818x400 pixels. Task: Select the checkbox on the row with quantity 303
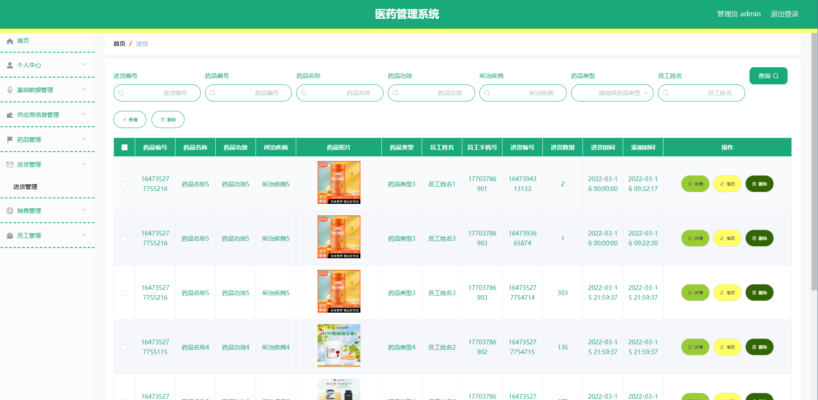pos(124,293)
